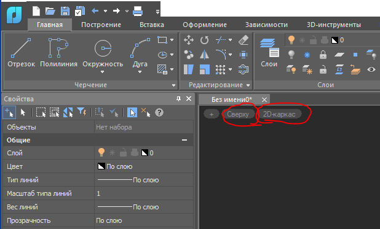This screenshot has height=229, width=380.
Task: Switch to the Зависимости tab
Action: [x=266, y=25]
